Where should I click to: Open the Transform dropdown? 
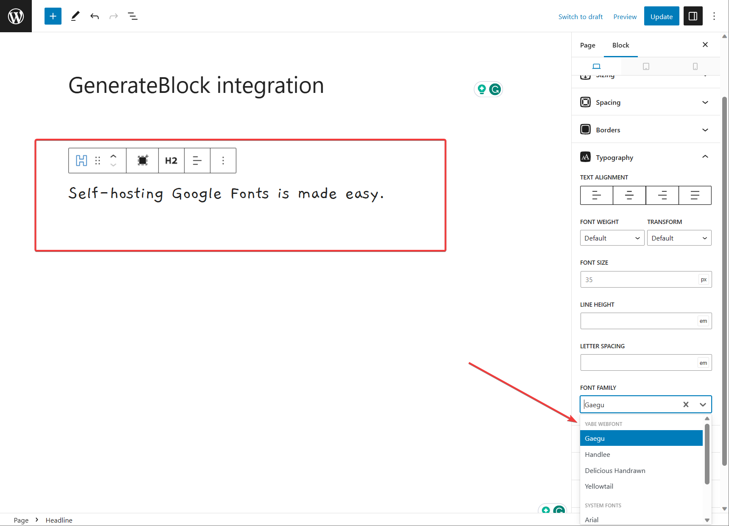[x=679, y=238]
